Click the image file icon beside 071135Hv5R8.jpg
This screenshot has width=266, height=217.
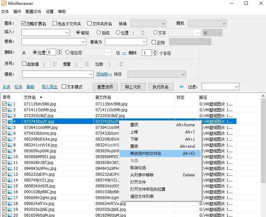[10, 103]
